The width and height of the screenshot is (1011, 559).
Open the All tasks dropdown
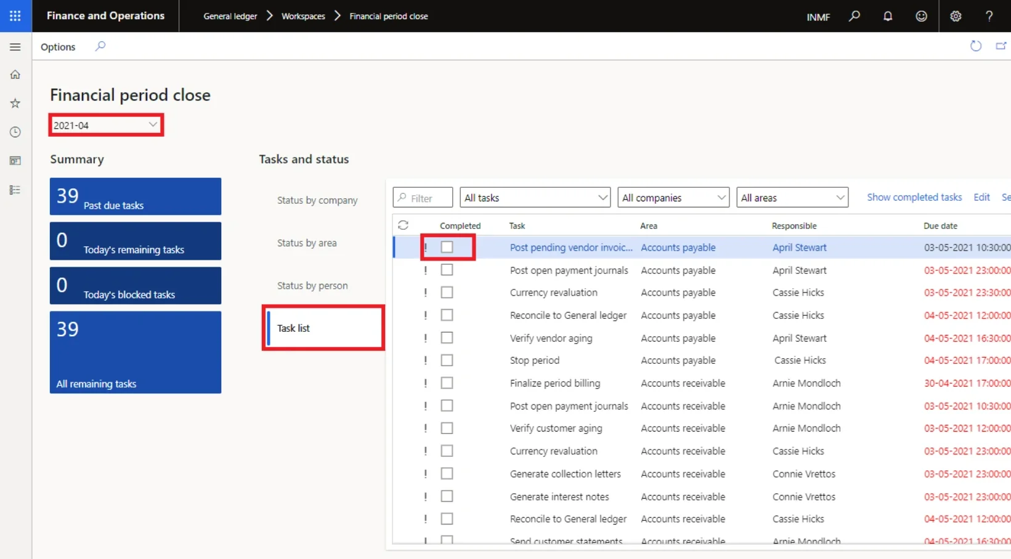535,198
